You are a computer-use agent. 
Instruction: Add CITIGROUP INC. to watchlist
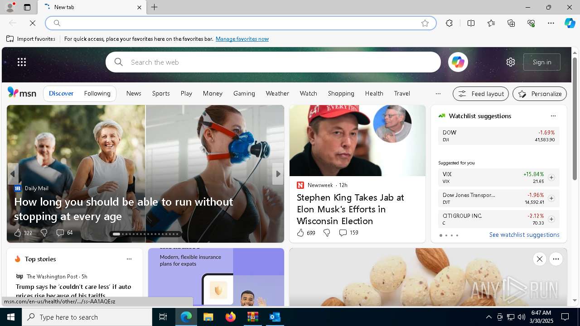click(551, 219)
